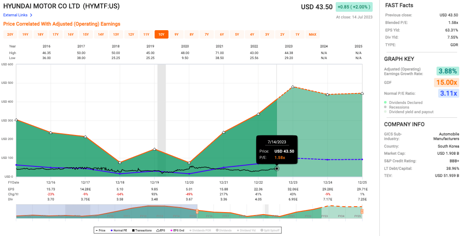
Task: Choose the 4Y tab
Action: pyautogui.click(x=252, y=34)
